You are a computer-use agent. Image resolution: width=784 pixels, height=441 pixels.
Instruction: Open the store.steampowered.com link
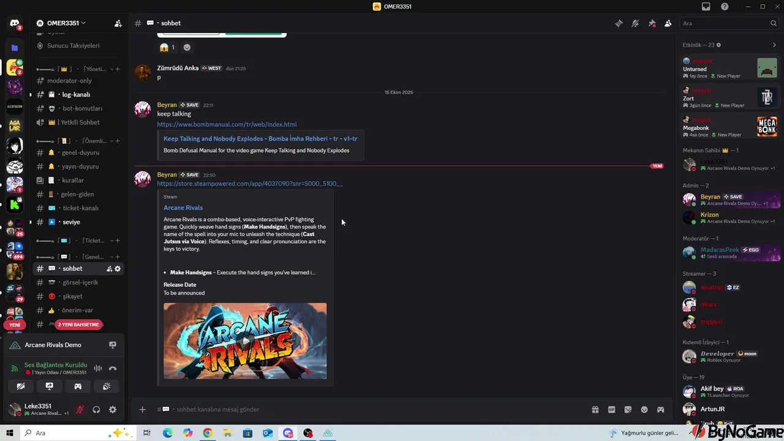click(250, 184)
